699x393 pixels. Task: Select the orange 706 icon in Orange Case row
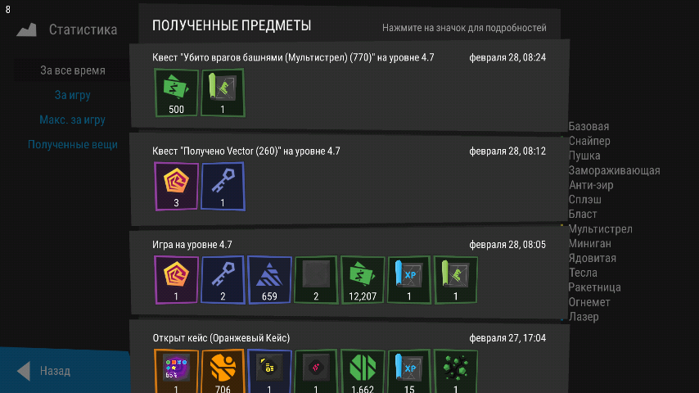(x=223, y=371)
